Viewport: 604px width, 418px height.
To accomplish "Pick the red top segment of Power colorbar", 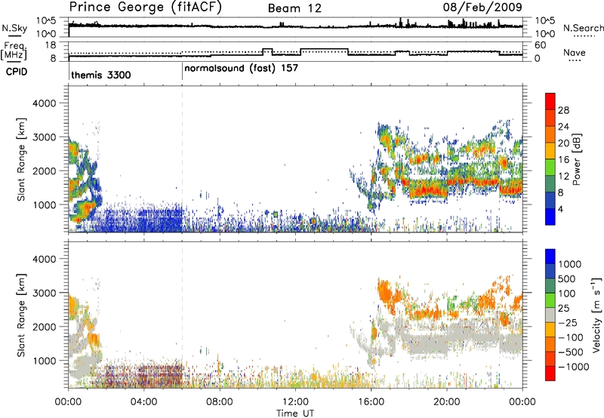I will tap(550, 101).
